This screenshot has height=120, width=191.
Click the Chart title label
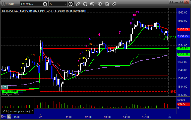click(x=10, y=4)
